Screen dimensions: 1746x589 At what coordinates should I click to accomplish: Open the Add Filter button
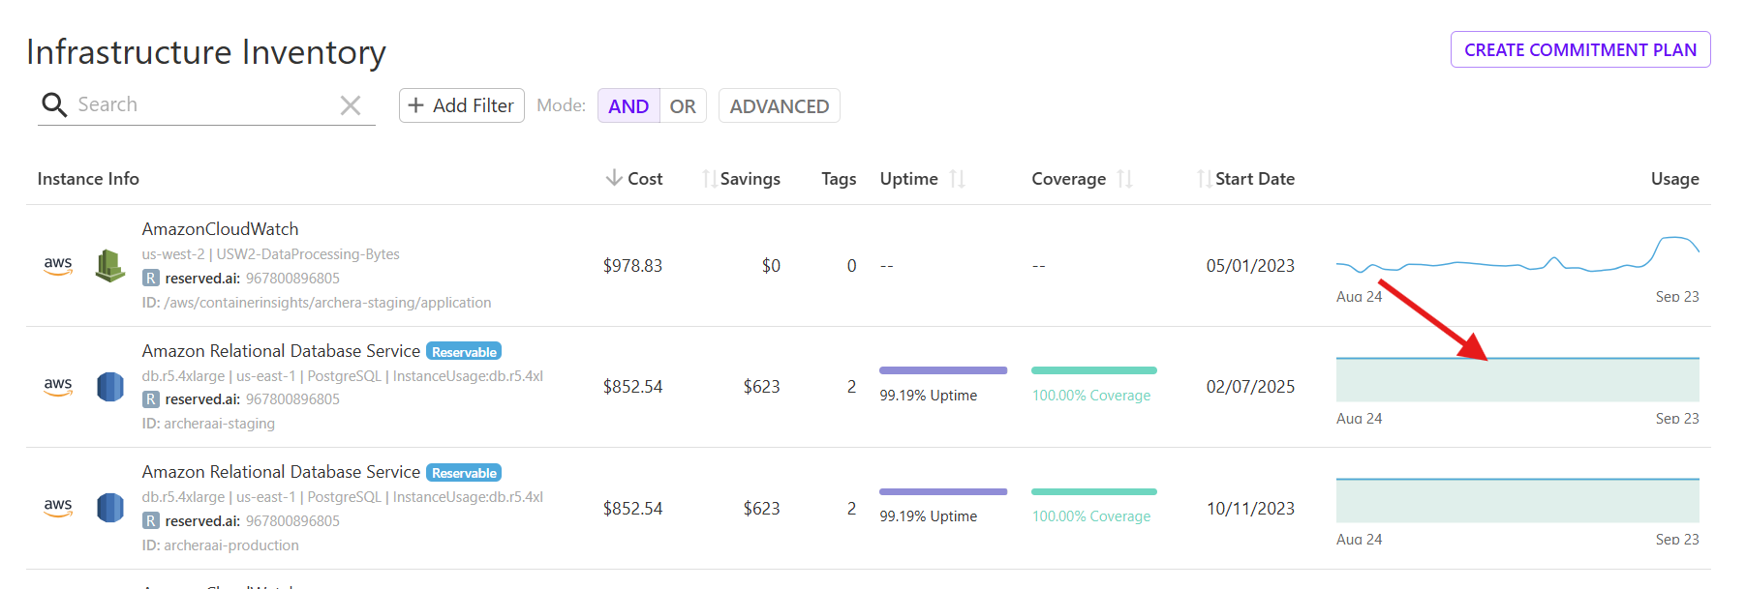[461, 106]
